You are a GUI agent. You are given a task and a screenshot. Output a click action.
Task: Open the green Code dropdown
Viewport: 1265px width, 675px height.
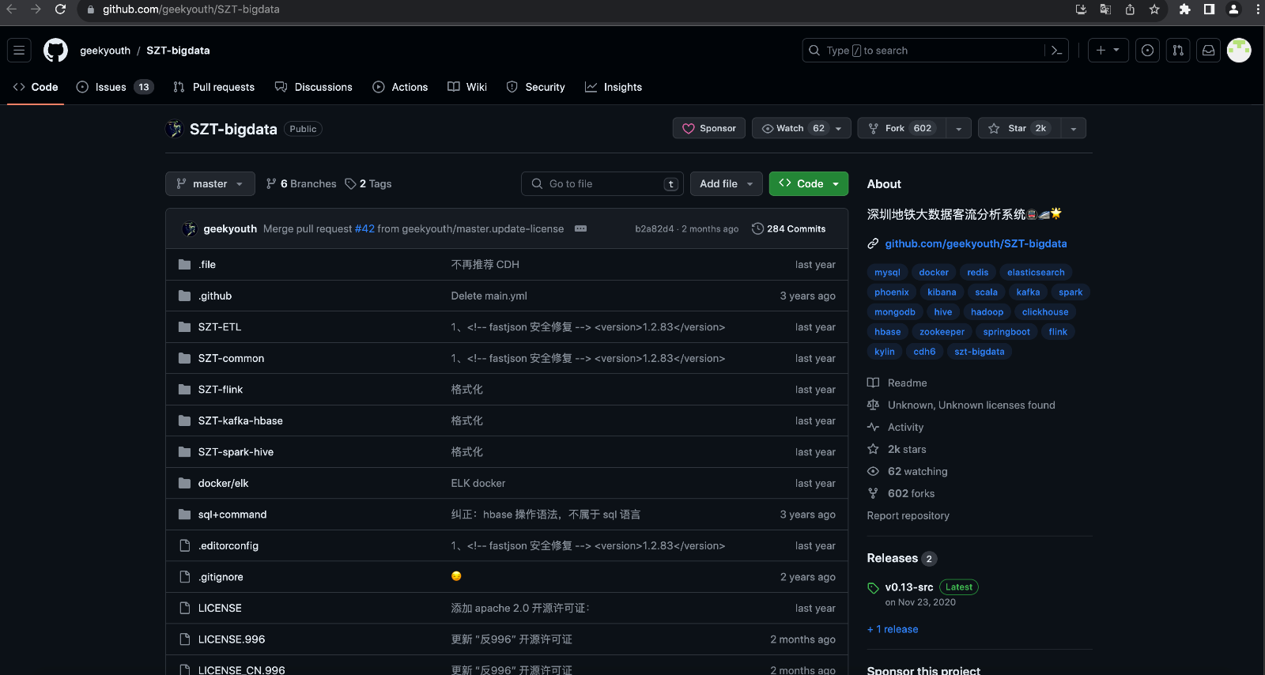tap(809, 183)
